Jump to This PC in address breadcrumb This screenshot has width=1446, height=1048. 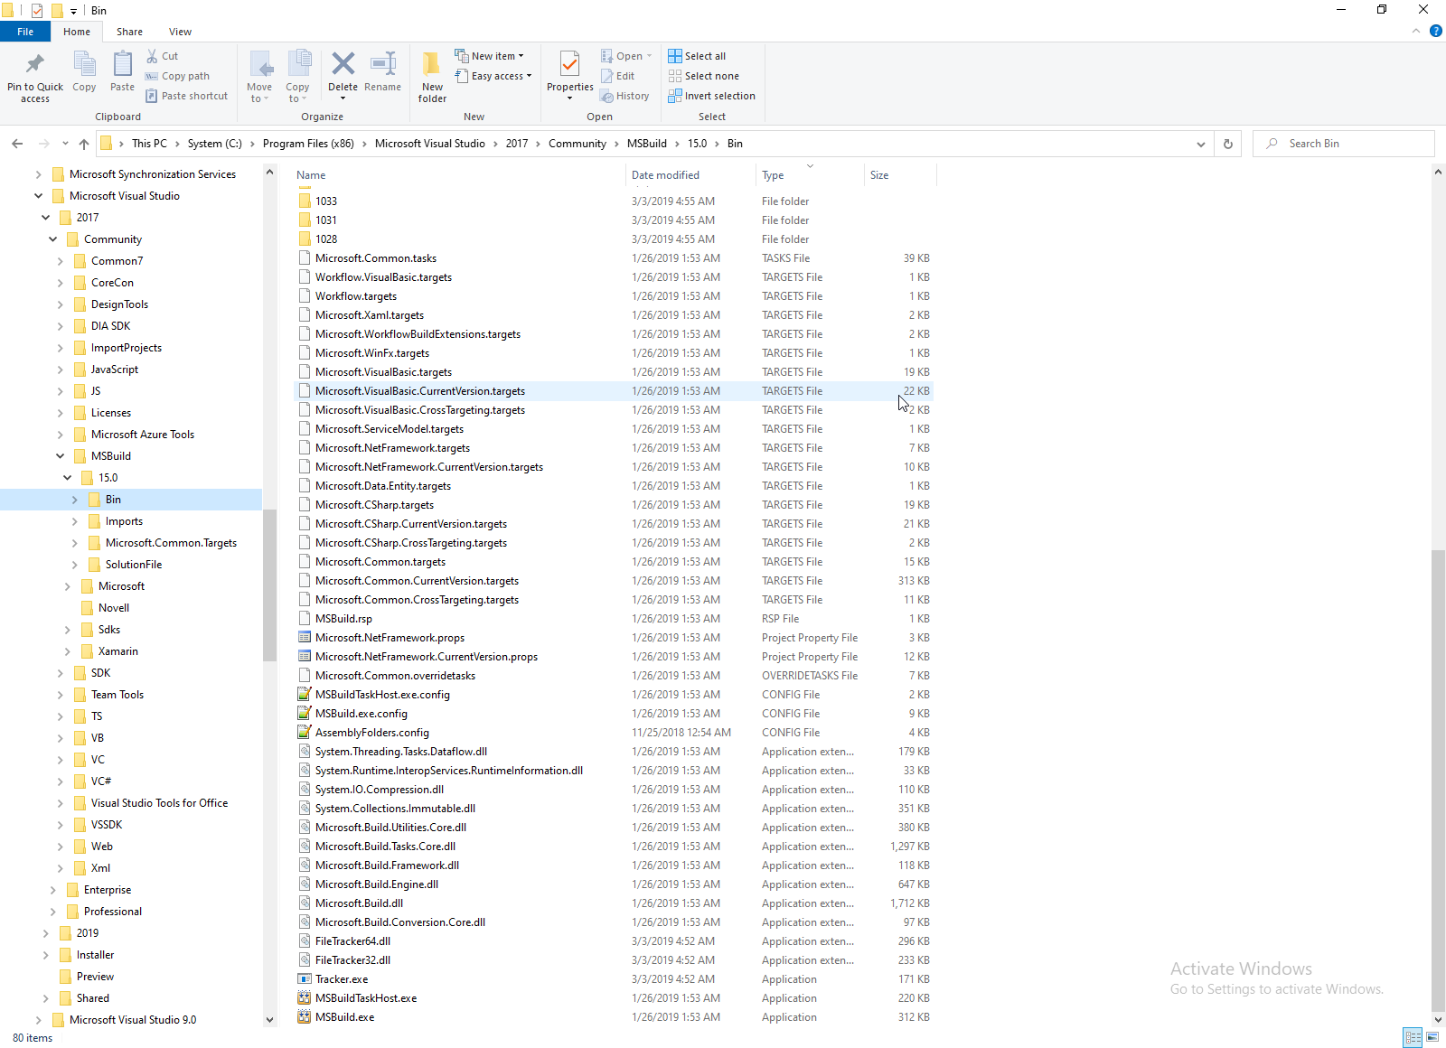tap(149, 144)
